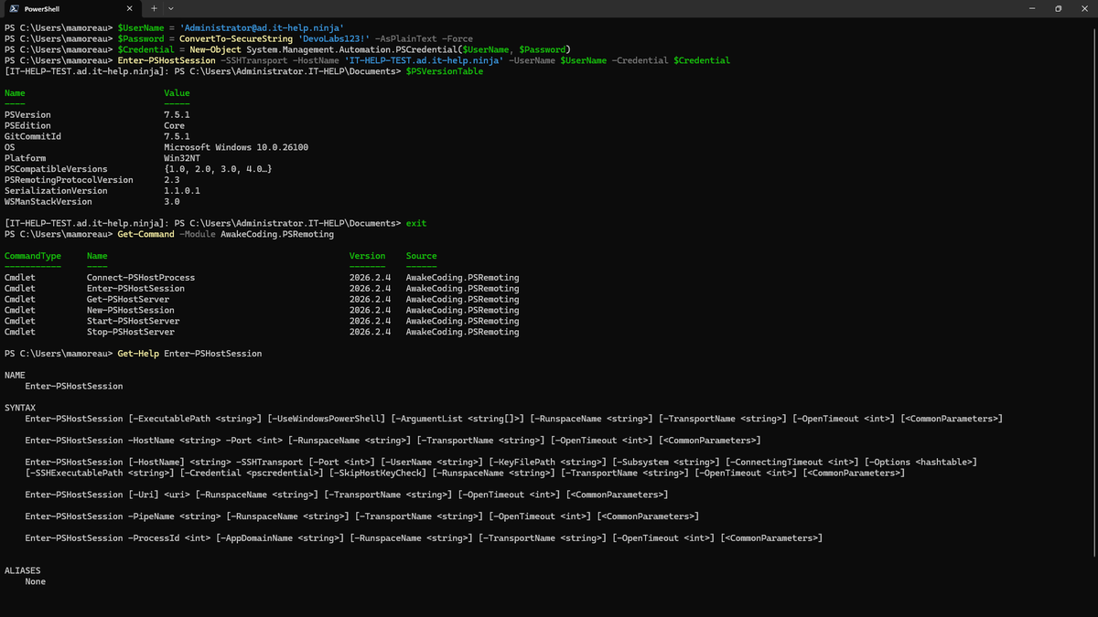Image resolution: width=1098 pixels, height=617 pixels.
Task: Click the SerializationVersion key
Action: [56, 191]
